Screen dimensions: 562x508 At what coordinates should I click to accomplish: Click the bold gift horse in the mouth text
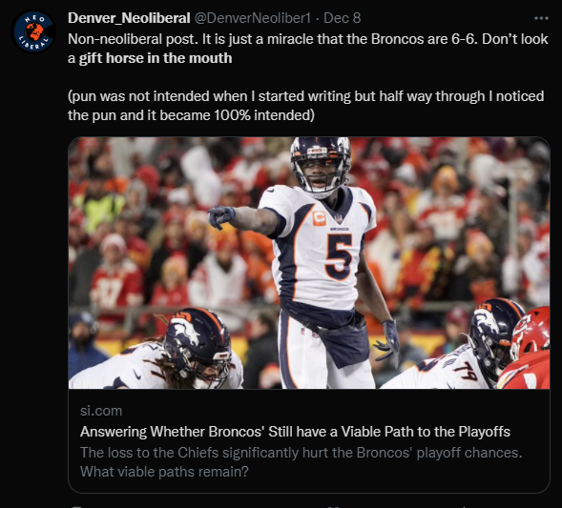tap(156, 58)
